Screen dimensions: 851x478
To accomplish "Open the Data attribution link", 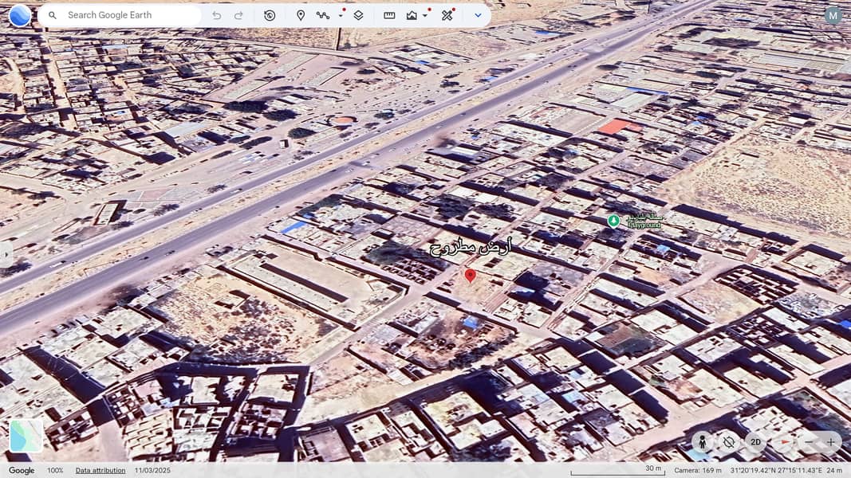I will tap(100, 470).
